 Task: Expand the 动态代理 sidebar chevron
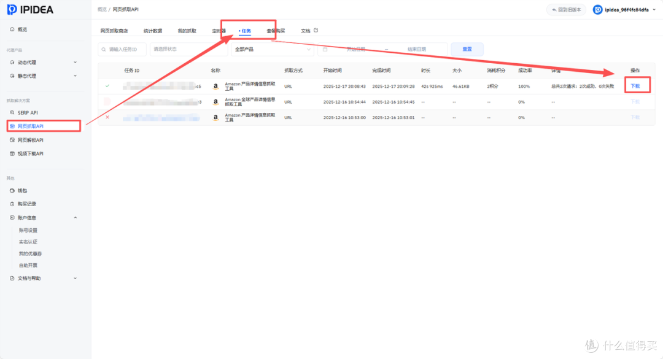coord(76,62)
